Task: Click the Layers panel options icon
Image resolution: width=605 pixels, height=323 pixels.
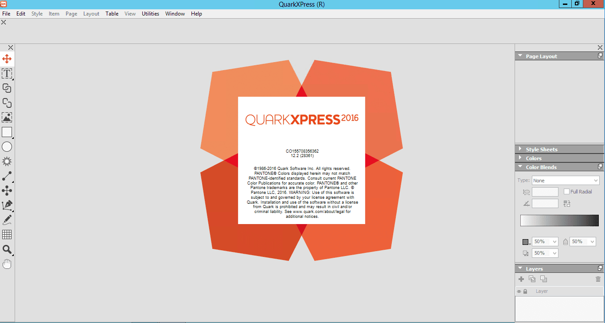Action: pyautogui.click(x=600, y=268)
